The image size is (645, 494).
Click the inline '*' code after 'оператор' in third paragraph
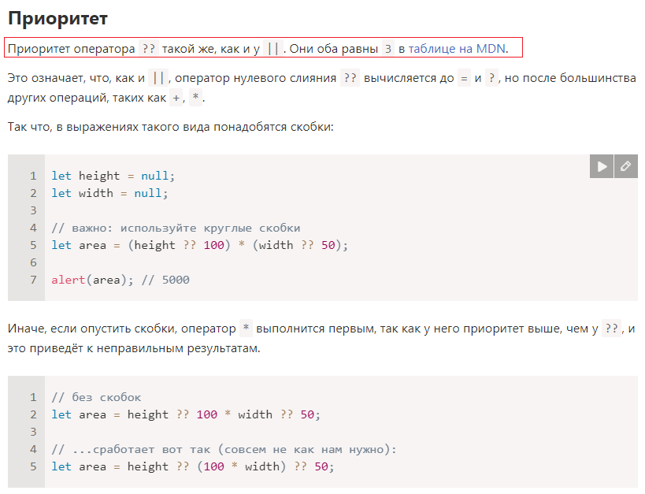pyautogui.click(x=246, y=329)
